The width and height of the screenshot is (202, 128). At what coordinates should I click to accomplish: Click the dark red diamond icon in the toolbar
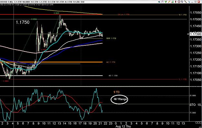(x=175, y=2)
